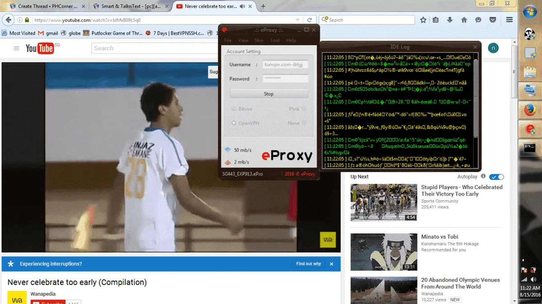542x304 pixels.
Task: Select the Plink radio option
Action: pos(304,109)
